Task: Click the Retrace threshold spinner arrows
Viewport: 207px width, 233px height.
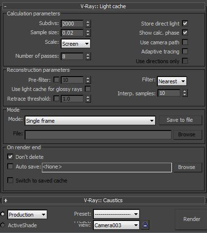Action: [88, 99]
